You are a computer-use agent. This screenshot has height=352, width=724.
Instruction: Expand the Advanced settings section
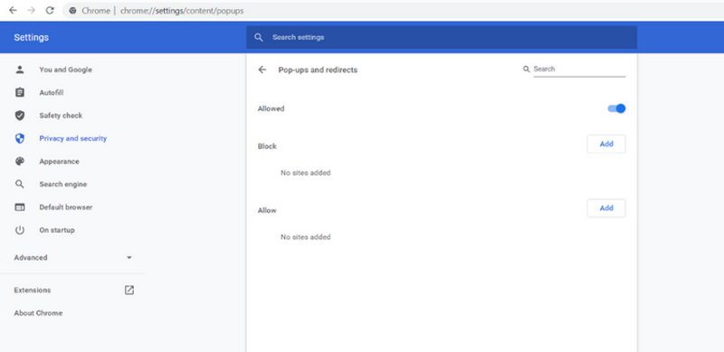[73, 257]
